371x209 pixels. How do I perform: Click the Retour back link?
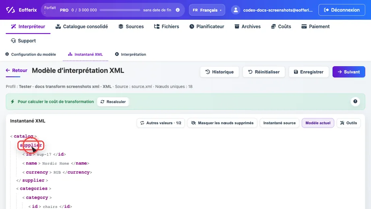tap(17, 70)
